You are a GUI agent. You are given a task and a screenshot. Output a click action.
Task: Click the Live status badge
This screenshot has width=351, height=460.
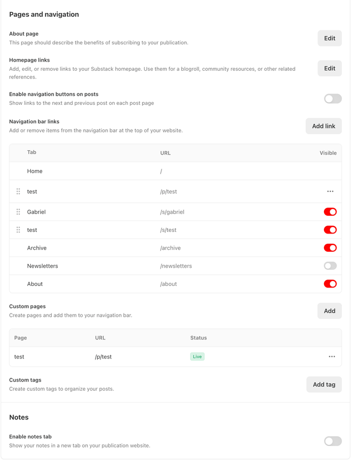(x=197, y=357)
